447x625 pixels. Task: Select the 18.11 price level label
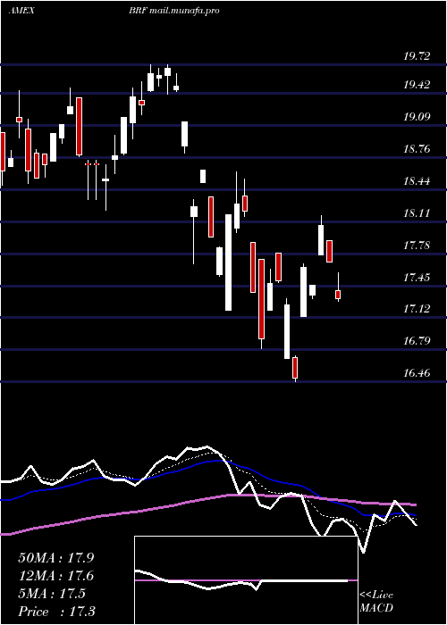[417, 213]
